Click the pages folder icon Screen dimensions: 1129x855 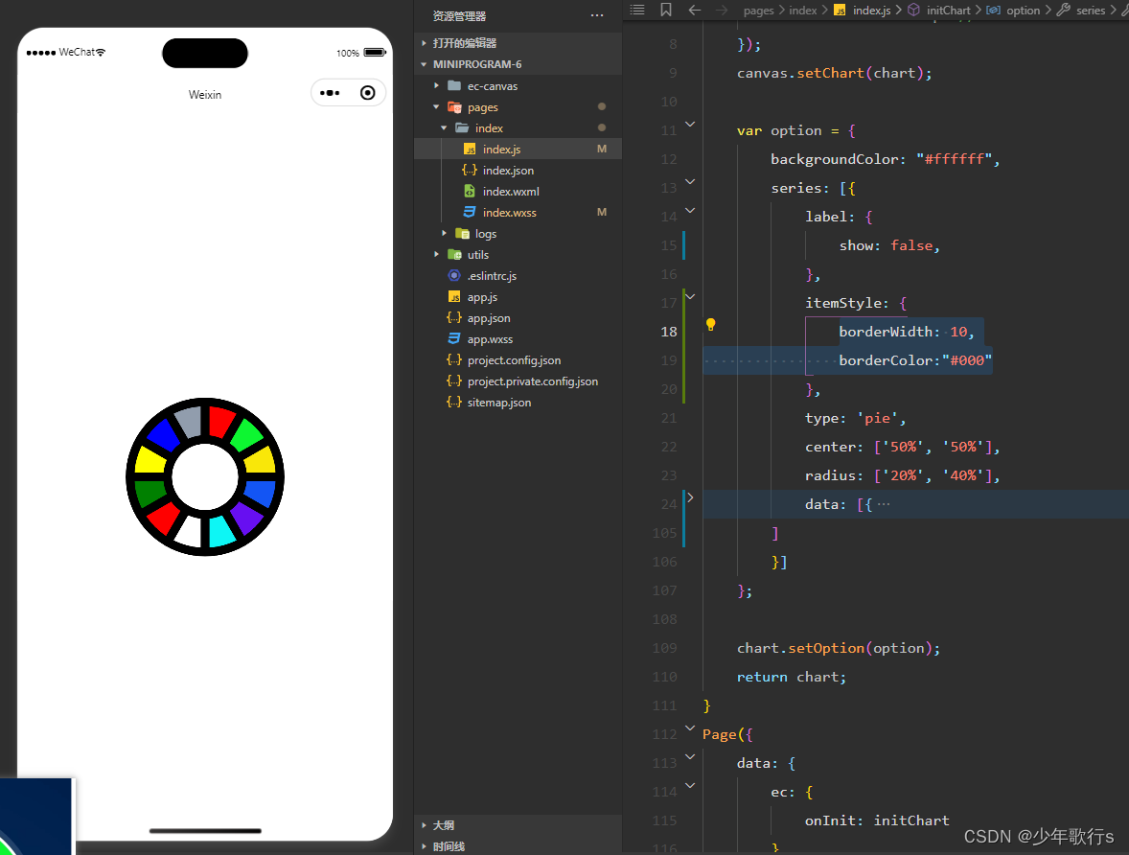click(x=454, y=107)
